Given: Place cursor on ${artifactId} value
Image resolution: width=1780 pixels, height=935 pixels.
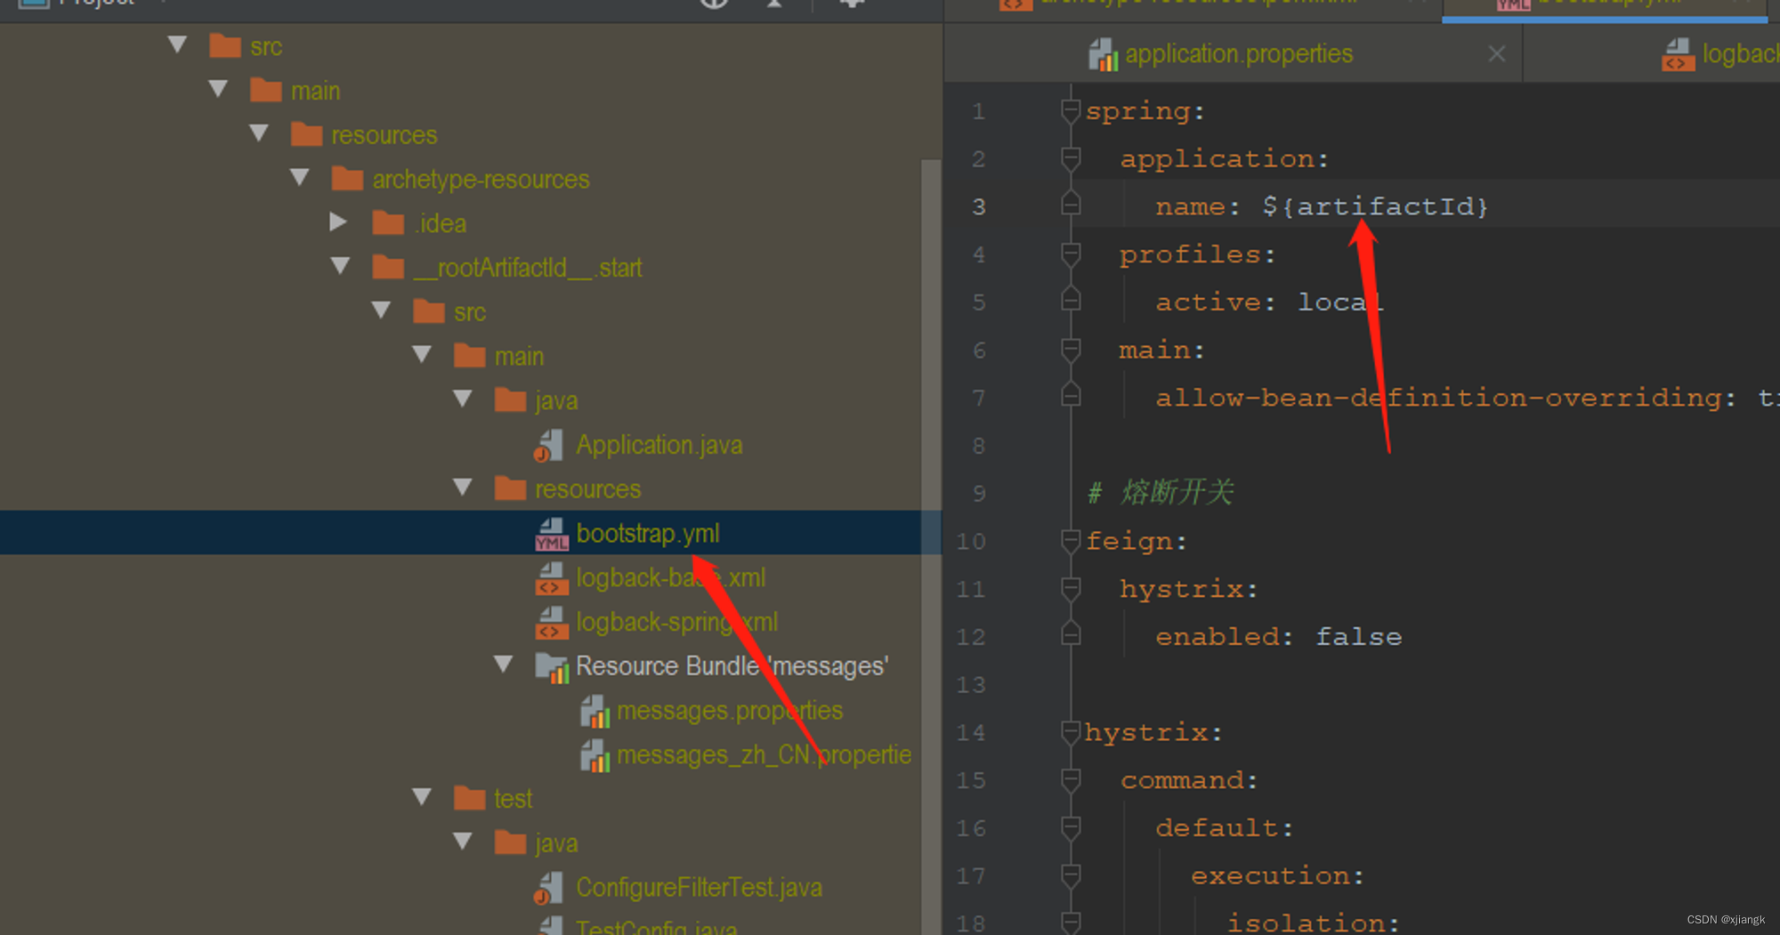Looking at the screenshot, I should click(1375, 207).
